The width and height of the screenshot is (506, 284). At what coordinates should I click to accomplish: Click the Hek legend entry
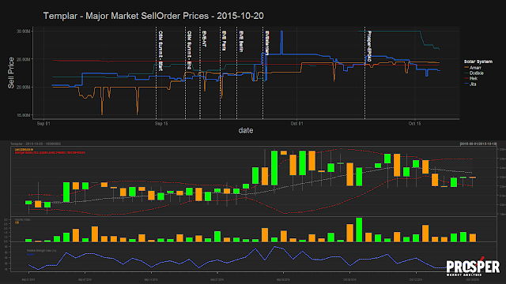pos(471,79)
